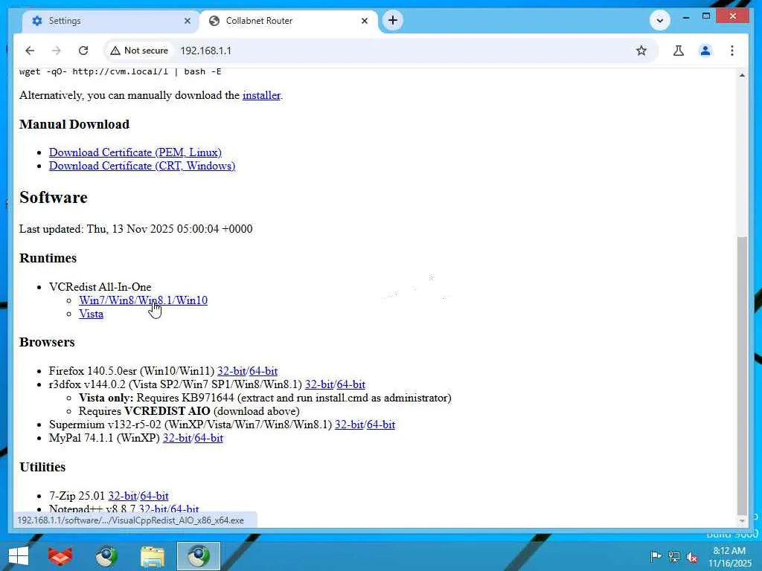
Task: Download Supermium v132 32-bit
Action: click(x=349, y=425)
